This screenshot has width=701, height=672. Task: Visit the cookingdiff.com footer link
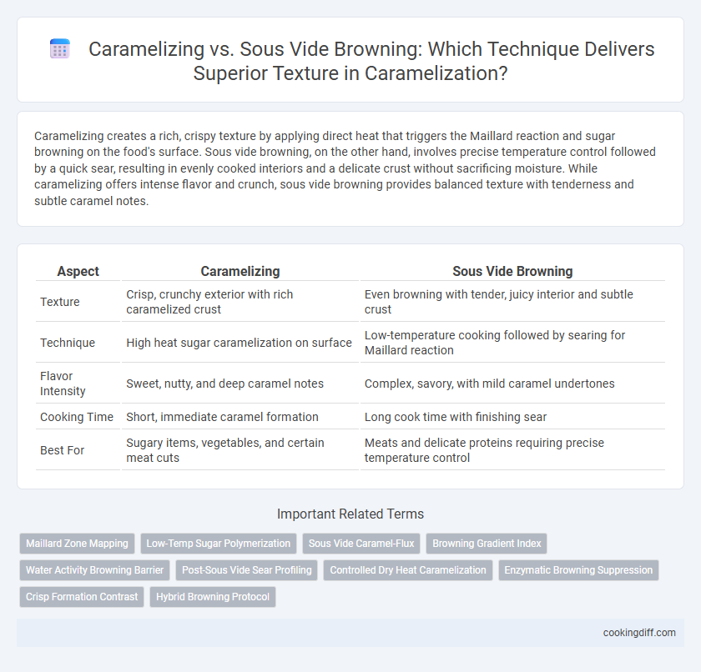tap(639, 633)
